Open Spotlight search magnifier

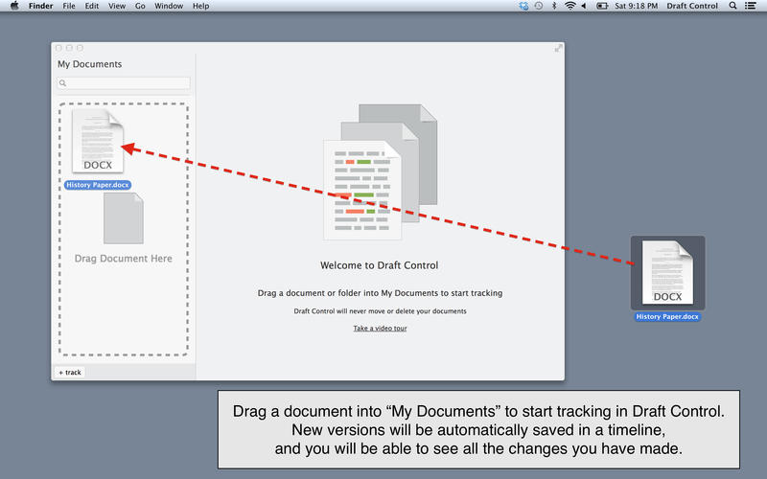pos(733,6)
